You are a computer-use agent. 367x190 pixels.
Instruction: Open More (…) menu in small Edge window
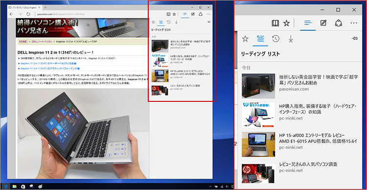click(x=208, y=14)
